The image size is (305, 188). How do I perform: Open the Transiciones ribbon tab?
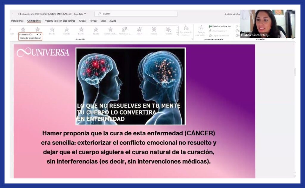coord(17,21)
